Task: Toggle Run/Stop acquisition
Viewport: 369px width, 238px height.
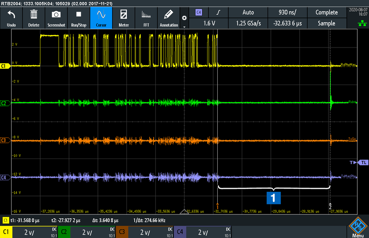Action: pos(78,18)
